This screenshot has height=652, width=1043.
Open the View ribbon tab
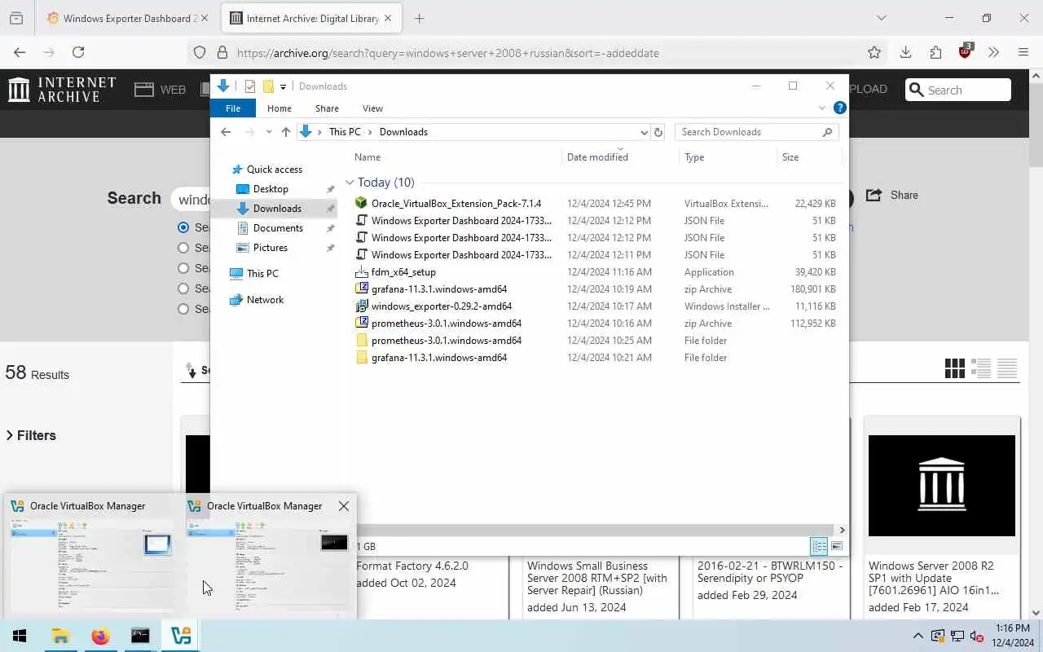pos(372,108)
